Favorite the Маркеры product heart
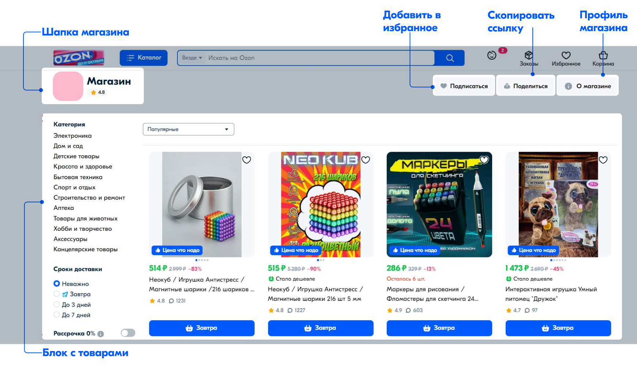637x385 pixels. (x=484, y=160)
